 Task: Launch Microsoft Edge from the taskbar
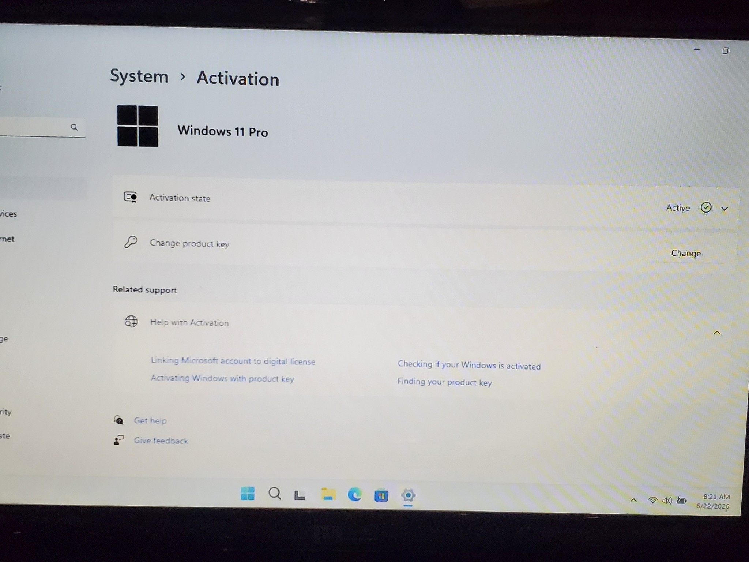point(354,495)
